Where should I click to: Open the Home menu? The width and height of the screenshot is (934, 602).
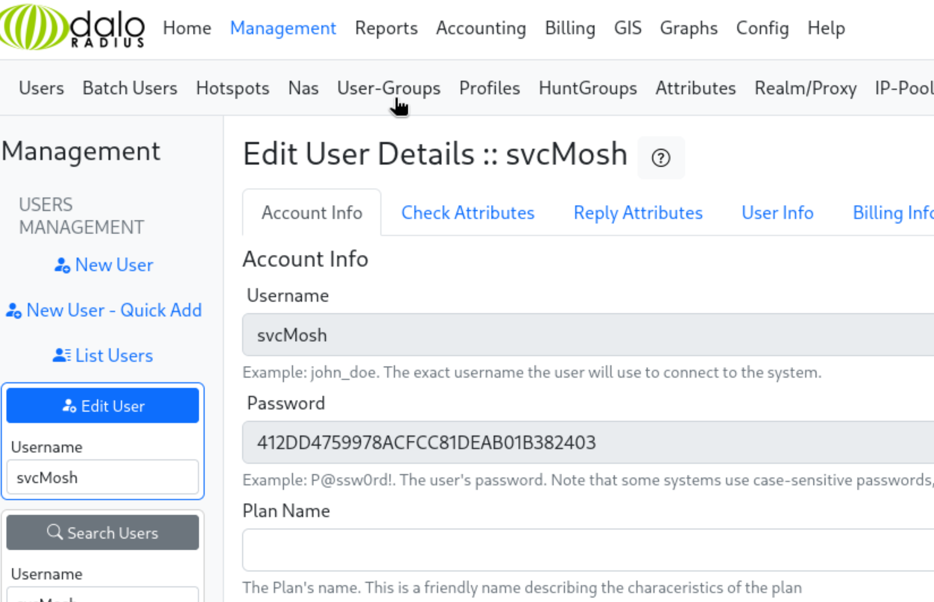tap(187, 28)
